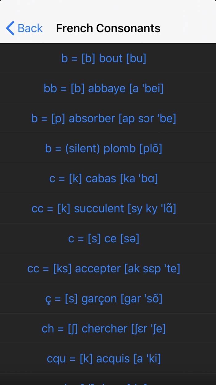Viewport: 216px width, 385px height.
Task: Tap the abbaye pronunciation row
Action: (108, 88)
